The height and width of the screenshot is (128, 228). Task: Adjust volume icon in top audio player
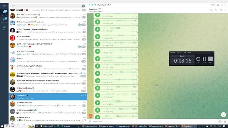click(x=218, y=5)
